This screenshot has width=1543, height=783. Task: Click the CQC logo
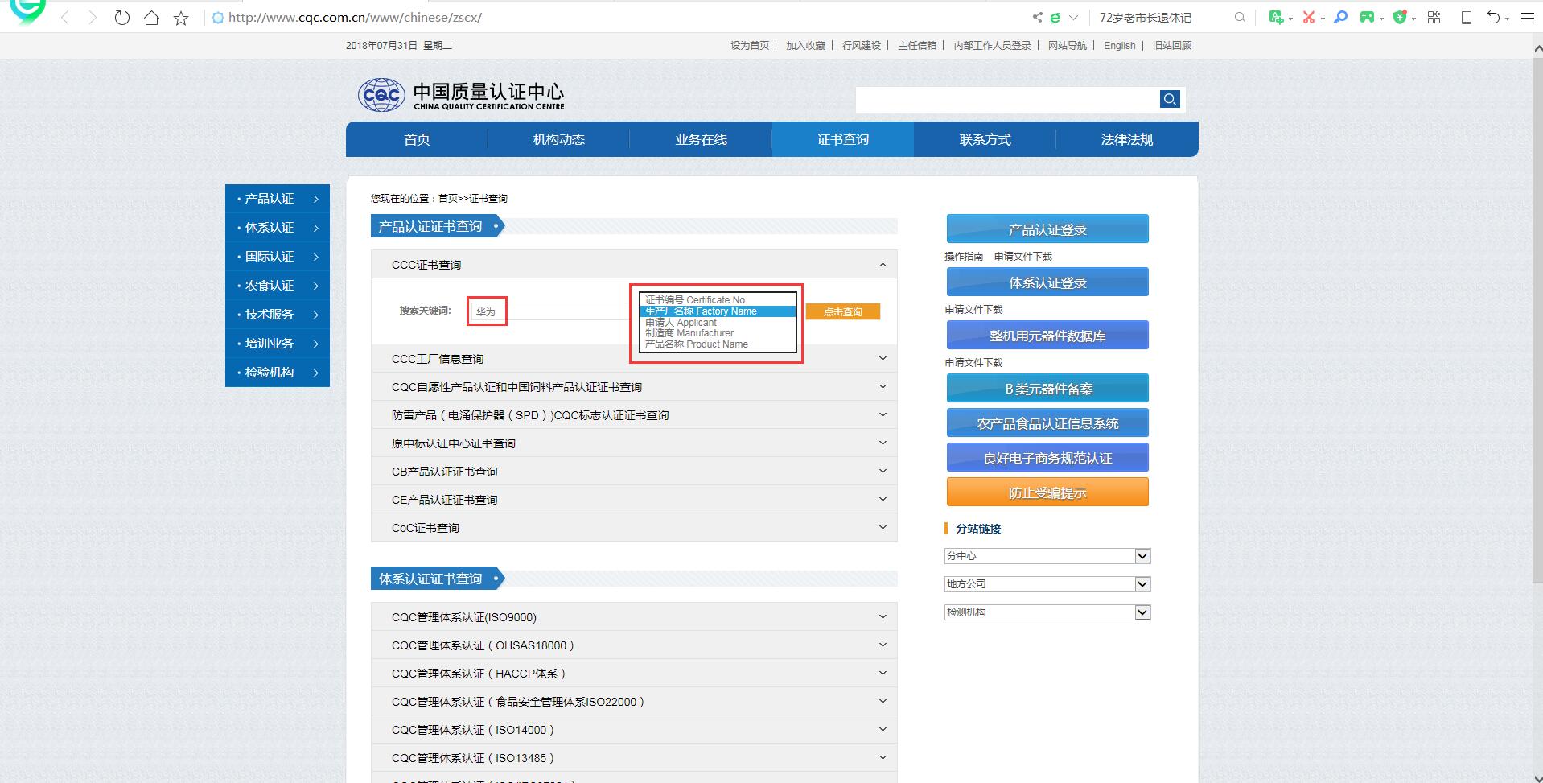pos(461,95)
